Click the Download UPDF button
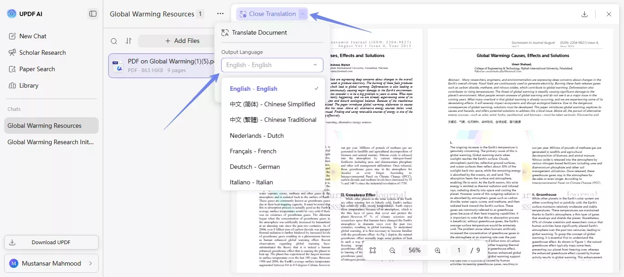This screenshot has height=277, width=624. [51, 242]
